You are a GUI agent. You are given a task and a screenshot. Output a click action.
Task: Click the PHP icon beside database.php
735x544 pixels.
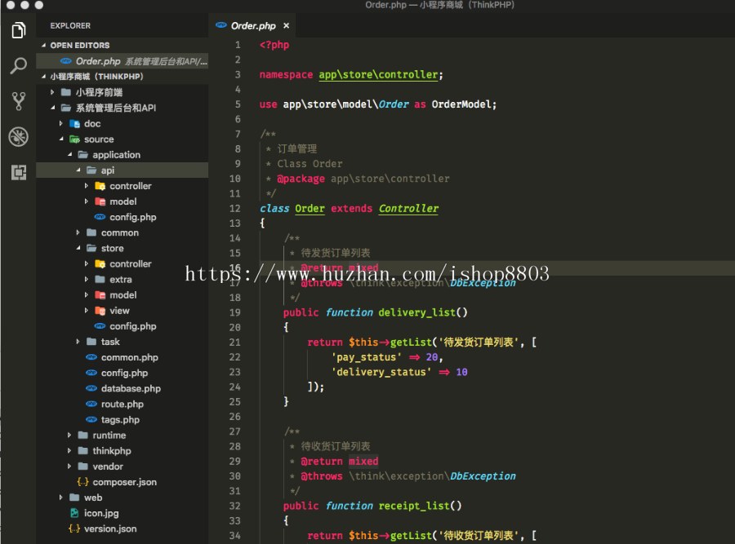tap(91, 388)
